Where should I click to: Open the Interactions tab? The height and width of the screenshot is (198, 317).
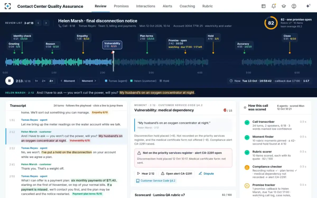tap(146, 6)
